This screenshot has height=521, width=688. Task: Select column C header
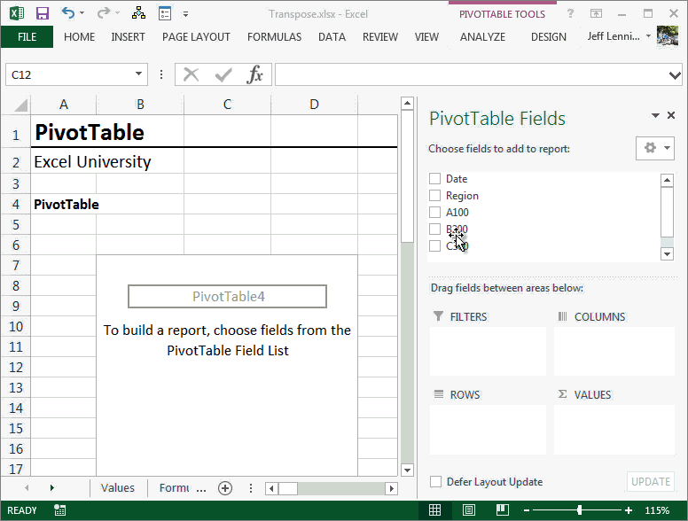[x=227, y=105]
